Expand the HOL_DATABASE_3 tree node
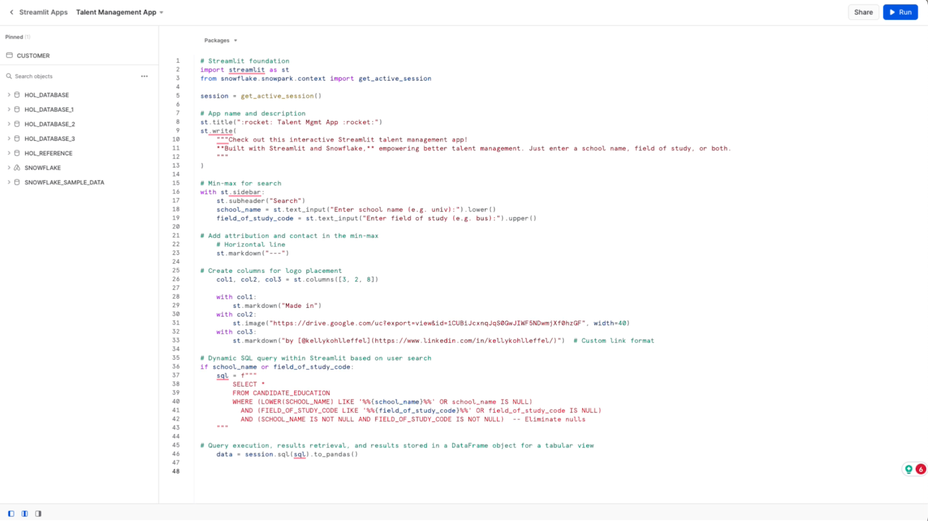928x521 pixels. click(9, 139)
